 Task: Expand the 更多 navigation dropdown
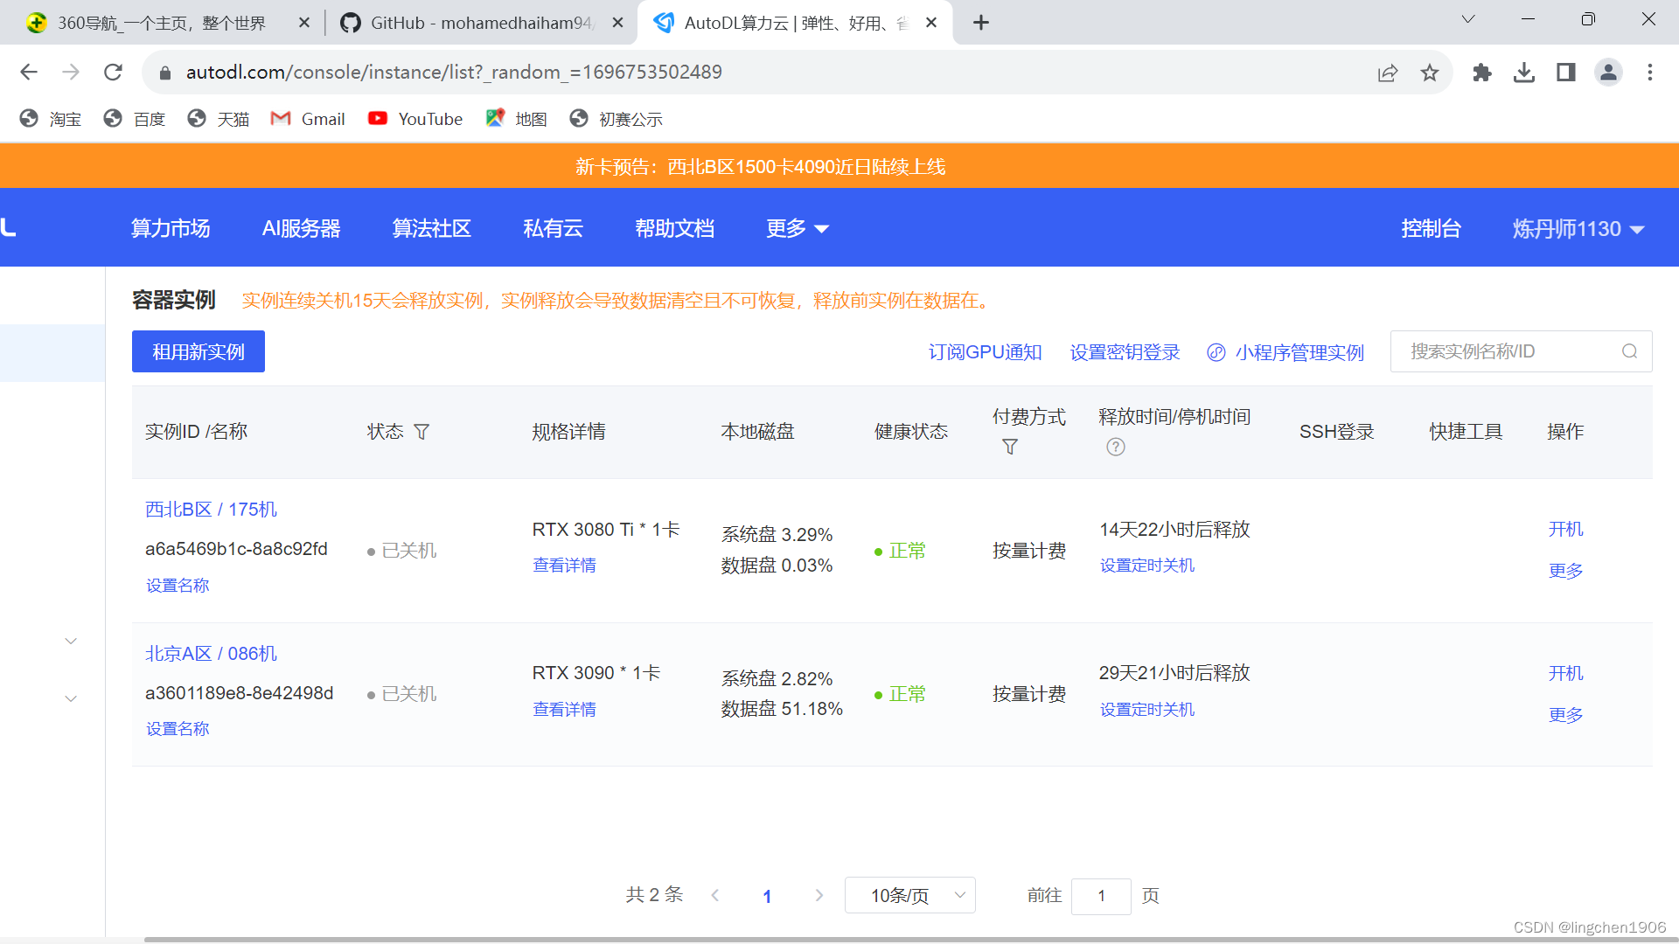(x=797, y=228)
